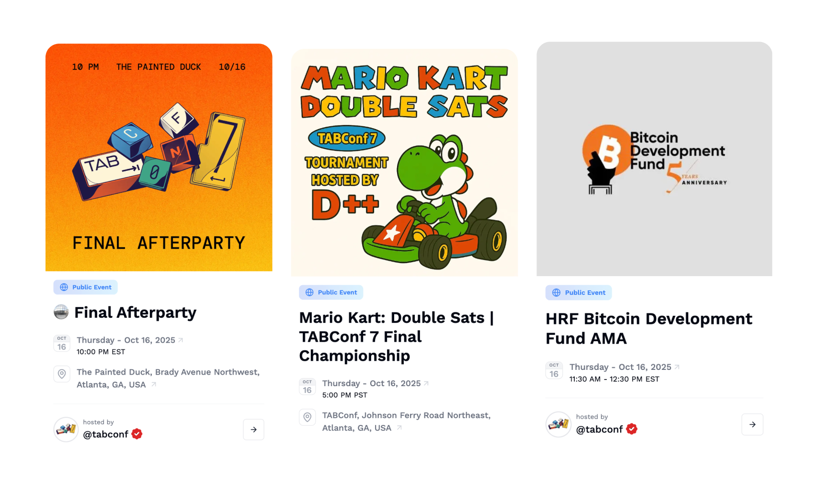Screen dimensions: 819x490
Task: Click the TABConf Johnson Ferry location pin icon
Action: (307, 417)
